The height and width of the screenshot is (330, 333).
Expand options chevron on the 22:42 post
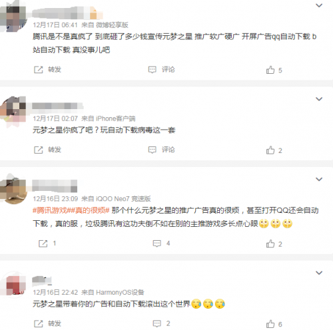tap(319, 273)
